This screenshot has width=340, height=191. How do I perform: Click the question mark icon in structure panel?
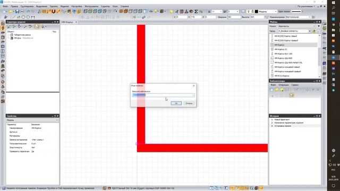(x=19, y=27)
